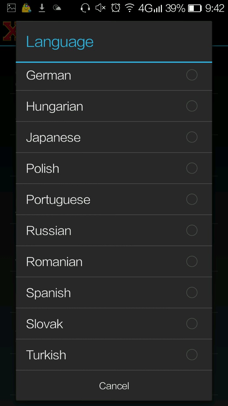This screenshot has width=228, height=406.
Task: Tap the headphones icon in status bar
Action: coord(85,8)
